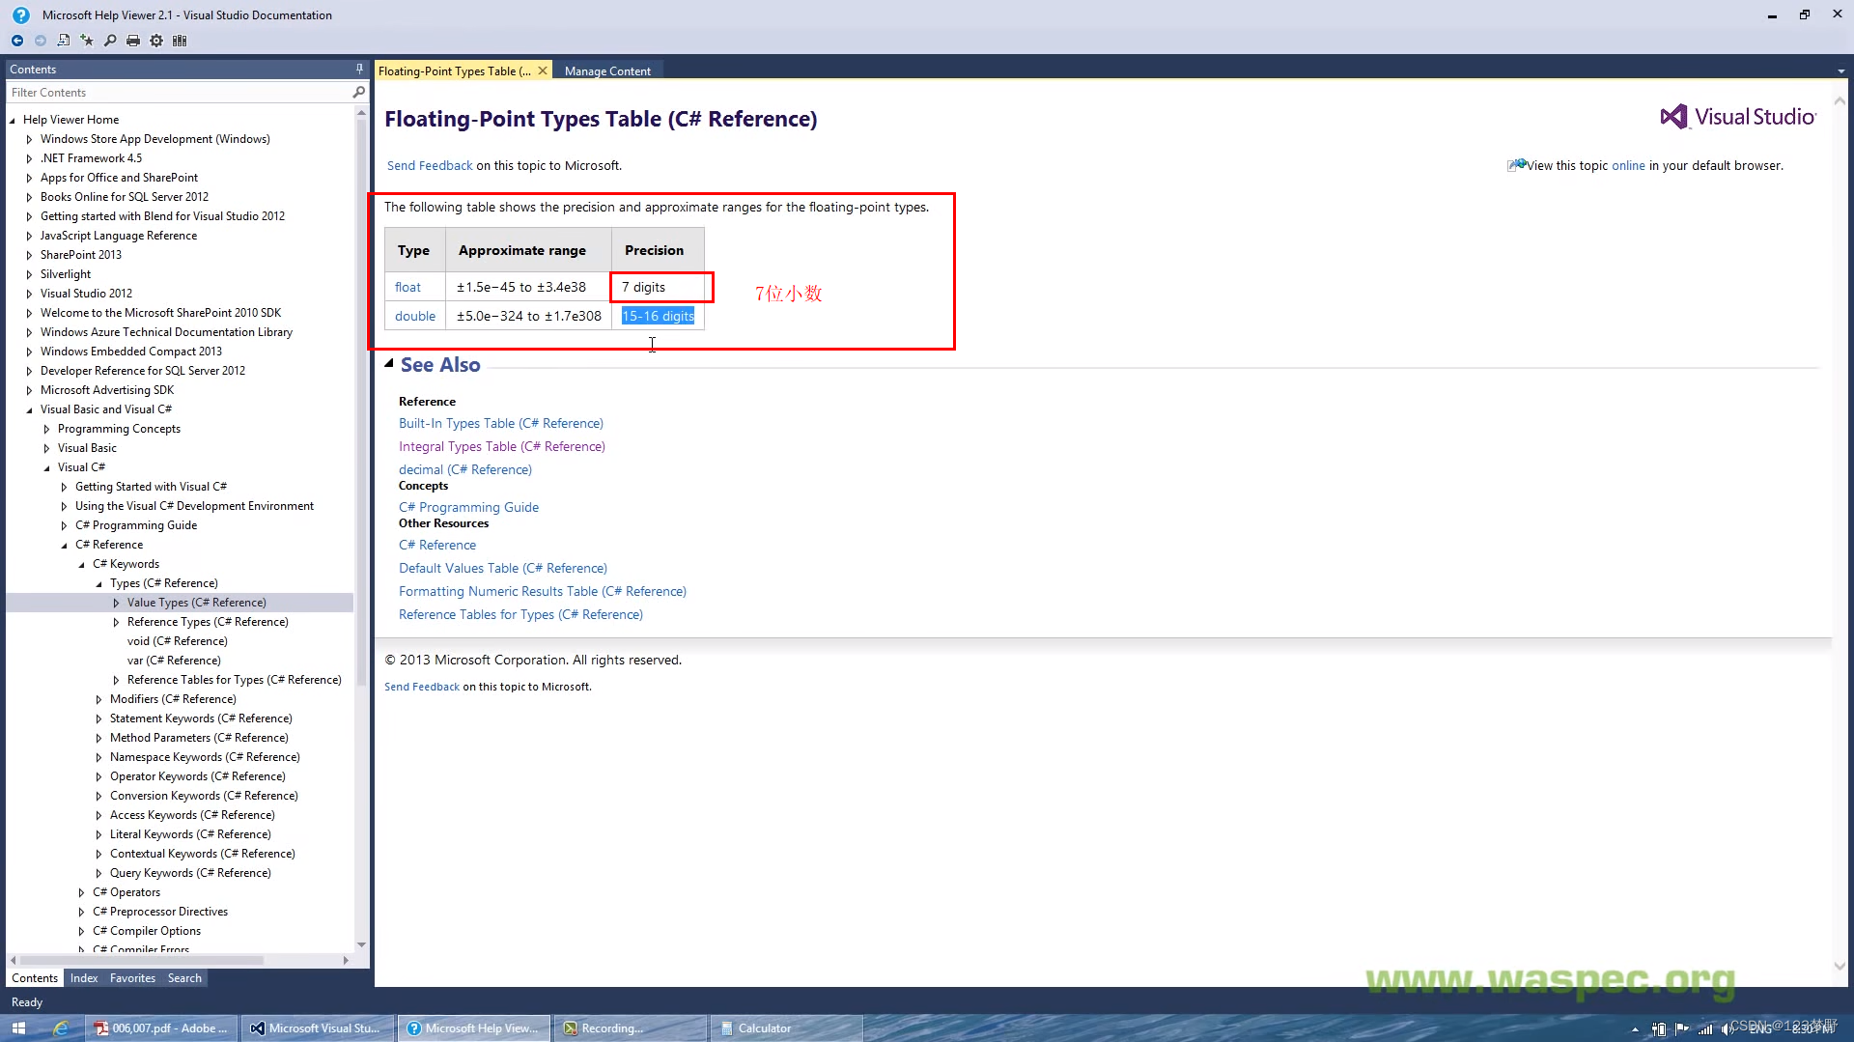The height and width of the screenshot is (1042, 1854).
Task: Click top Send Feedback link
Action: [430, 165]
